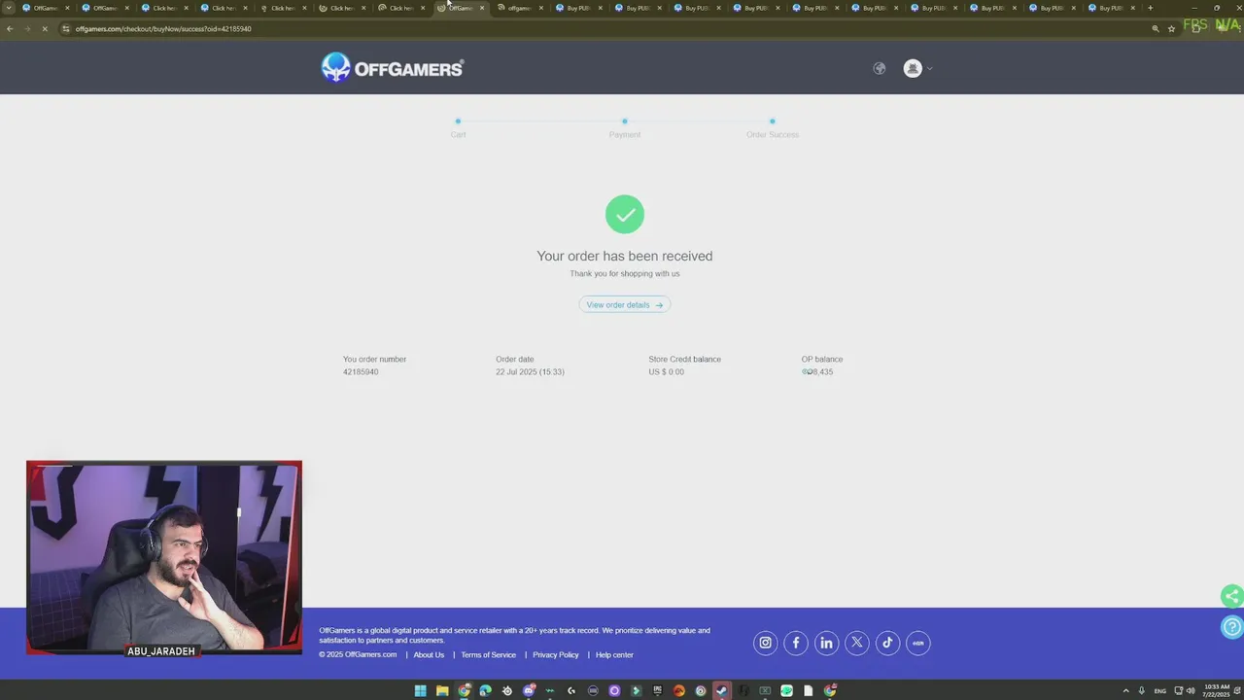Click the green floating share button
Image resolution: width=1244 pixels, height=700 pixels.
[x=1231, y=596]
